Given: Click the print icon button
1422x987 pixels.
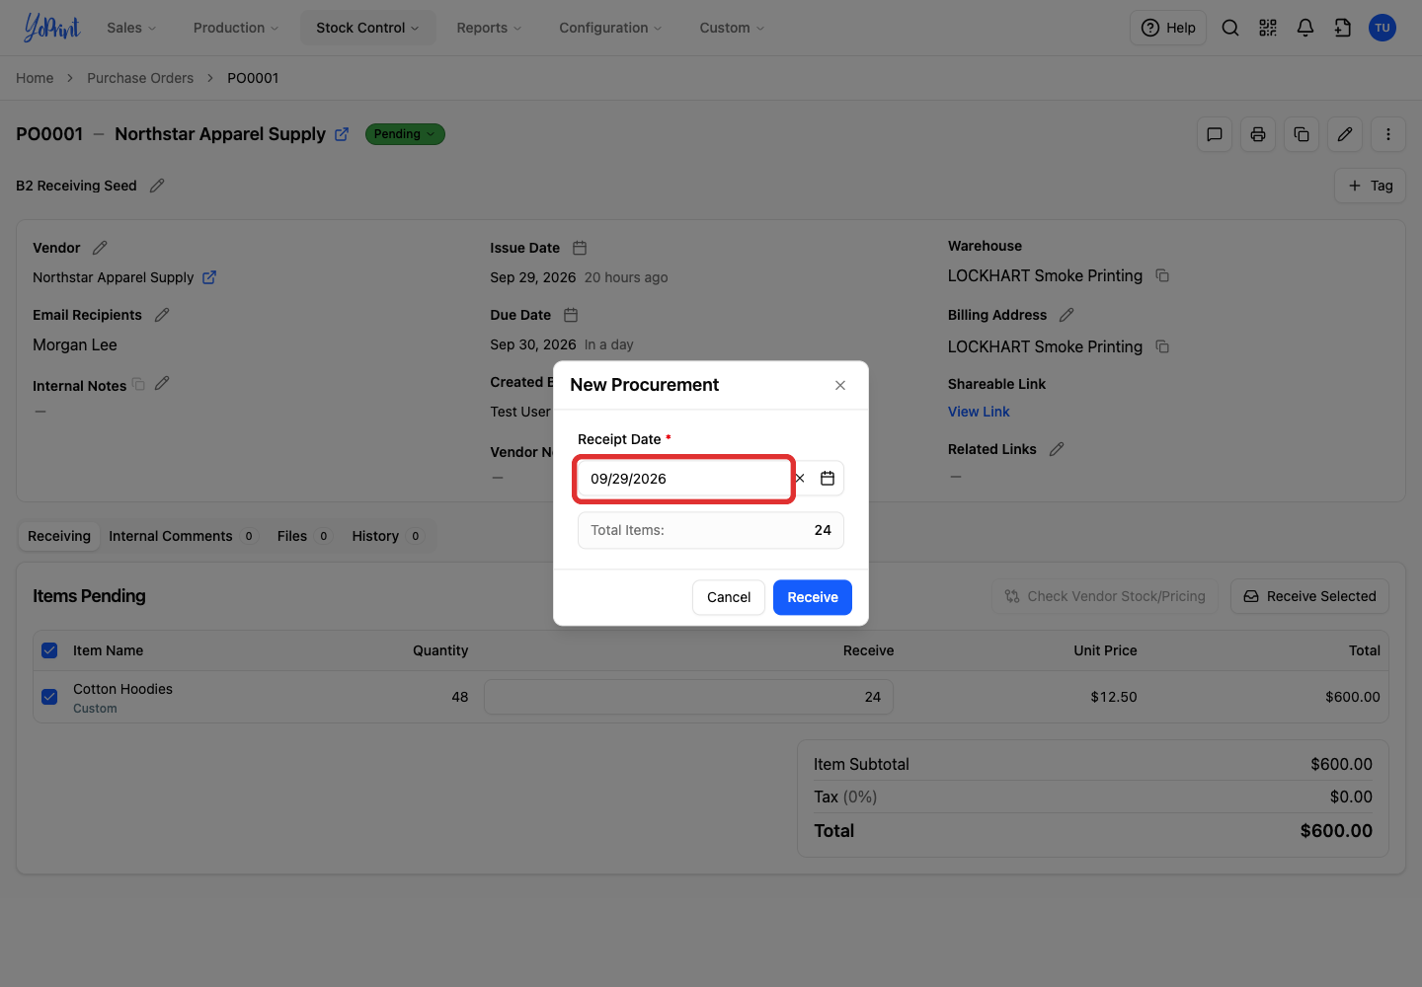Looking at the screenshot, I should tap(1258, 134).
